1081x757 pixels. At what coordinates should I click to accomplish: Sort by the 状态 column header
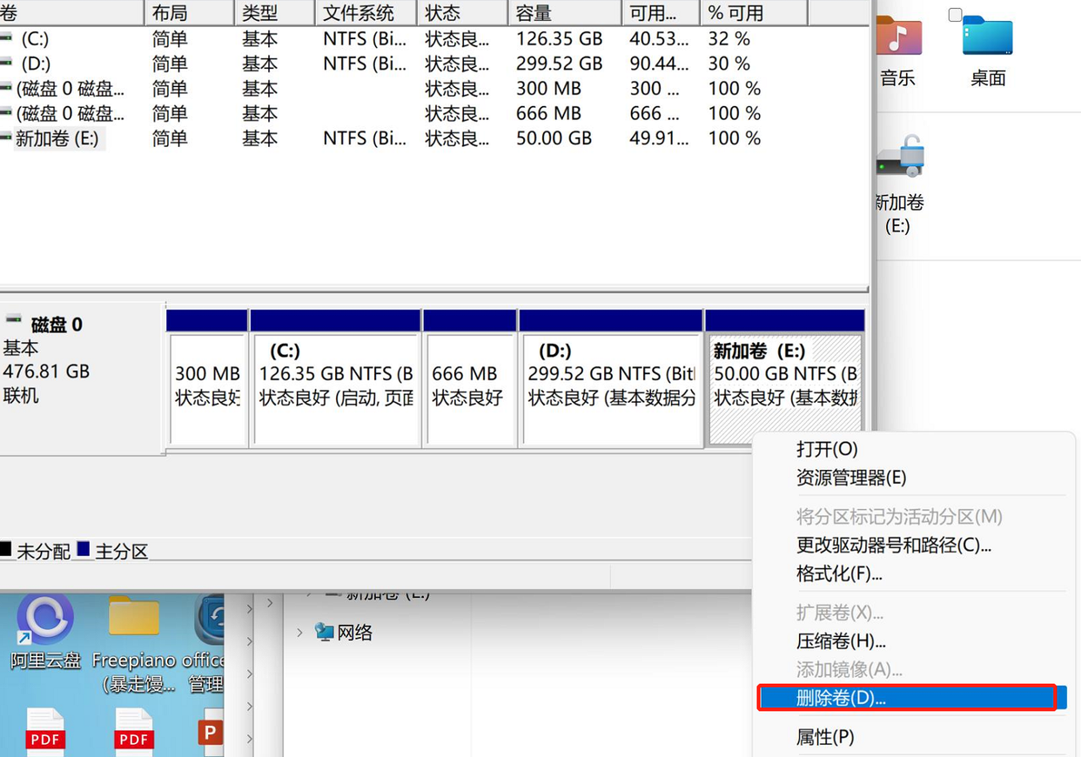[x=463, y=13]
